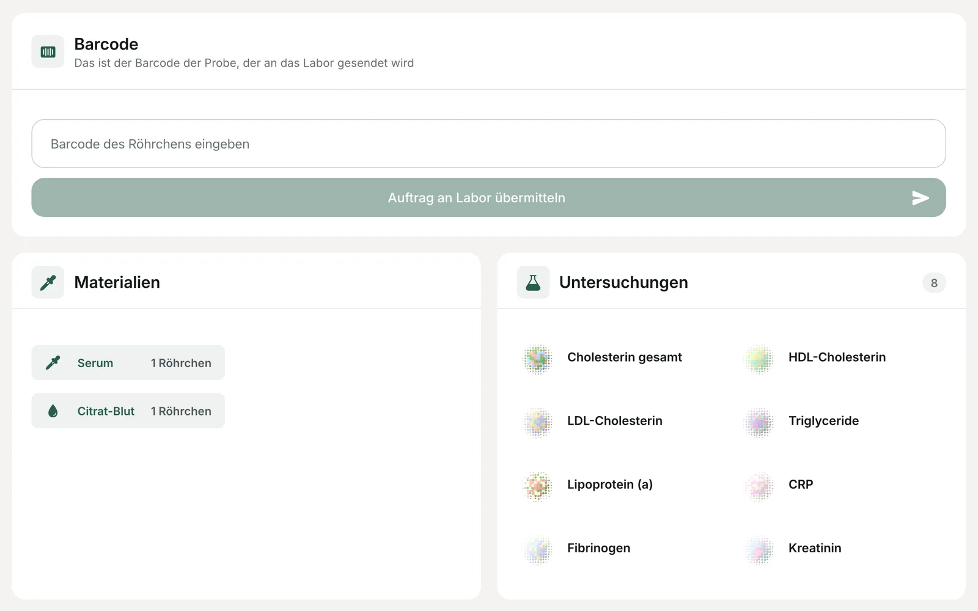This screenshot has height=611, width=978.
Task: Click the pipette icon beside Materialien heading
Action: point(48,282)
